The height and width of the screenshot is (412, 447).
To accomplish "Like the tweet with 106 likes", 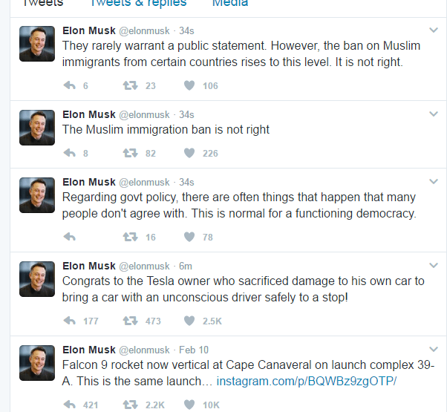I will pyautogui.click(x=189, y=85).
